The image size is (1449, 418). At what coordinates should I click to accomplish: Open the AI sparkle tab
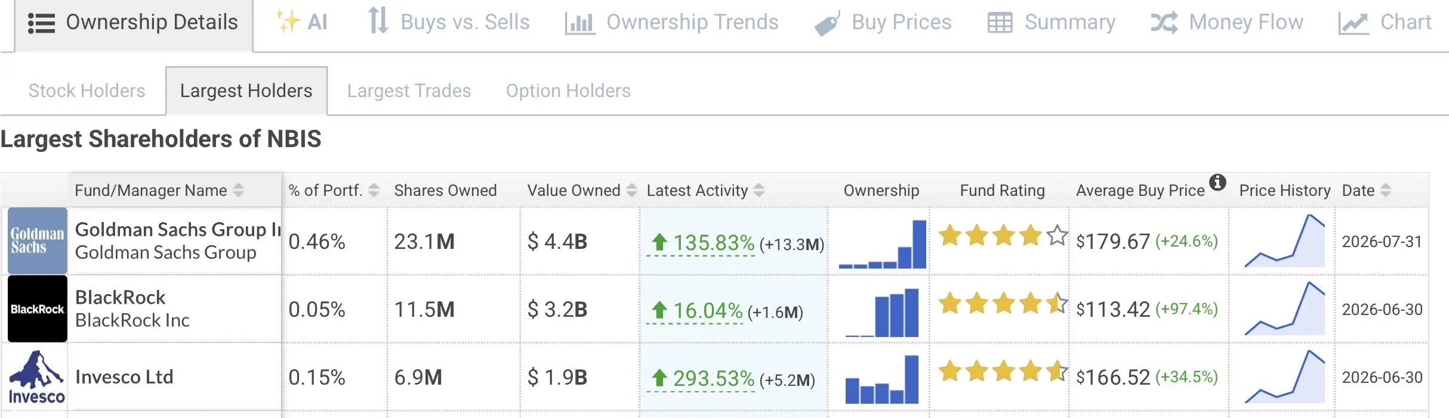pyautogui.click(x=301, y=22)
